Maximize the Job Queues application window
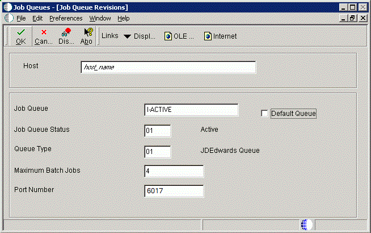 (x=352, y=7)
